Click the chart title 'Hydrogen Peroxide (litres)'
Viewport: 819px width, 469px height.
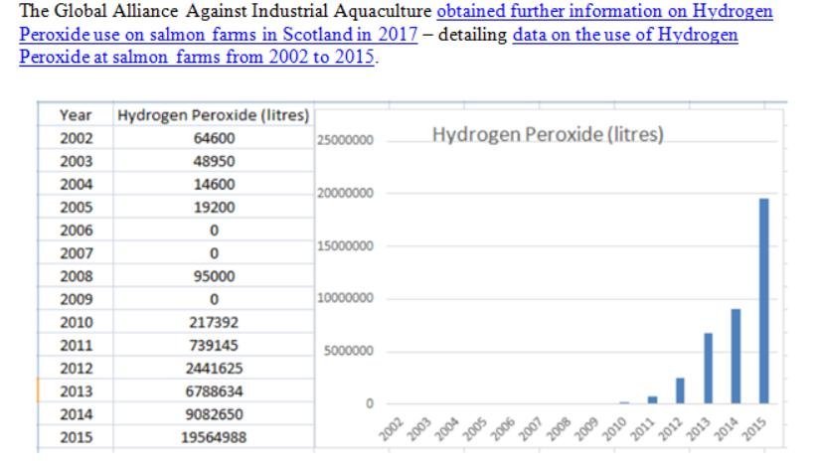[x=548, y=135]
